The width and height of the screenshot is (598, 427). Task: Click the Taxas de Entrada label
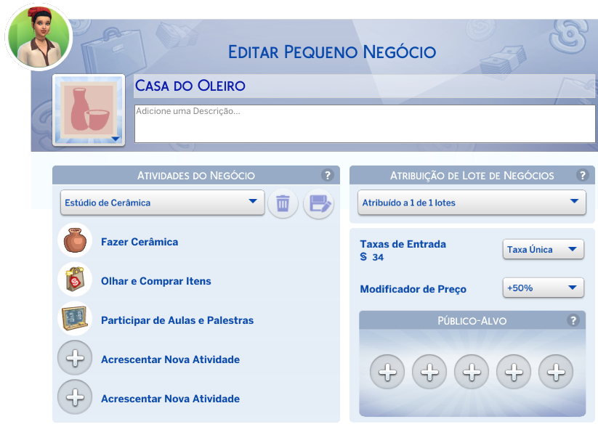[x=403, y=245]
